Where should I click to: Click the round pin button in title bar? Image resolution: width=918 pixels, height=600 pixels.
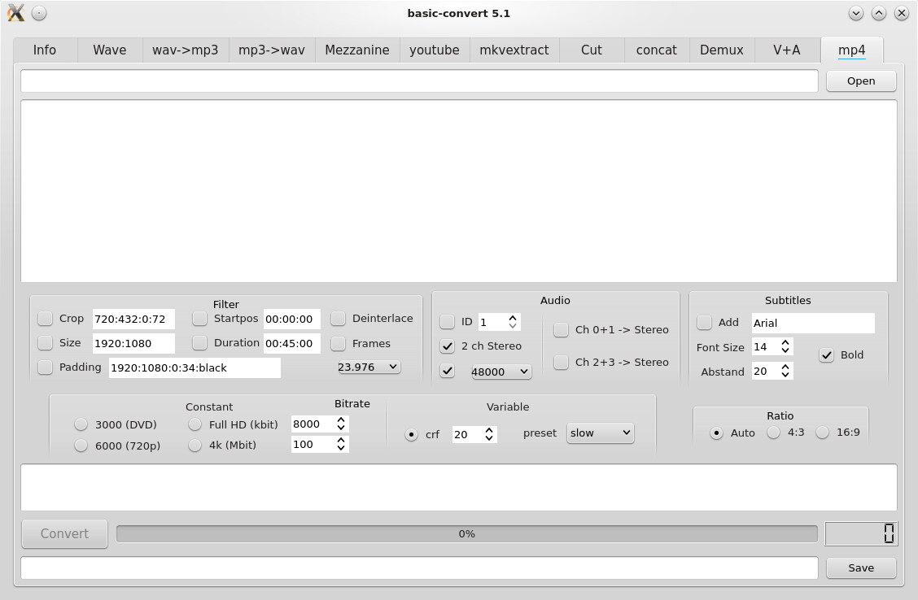(39, 13)
